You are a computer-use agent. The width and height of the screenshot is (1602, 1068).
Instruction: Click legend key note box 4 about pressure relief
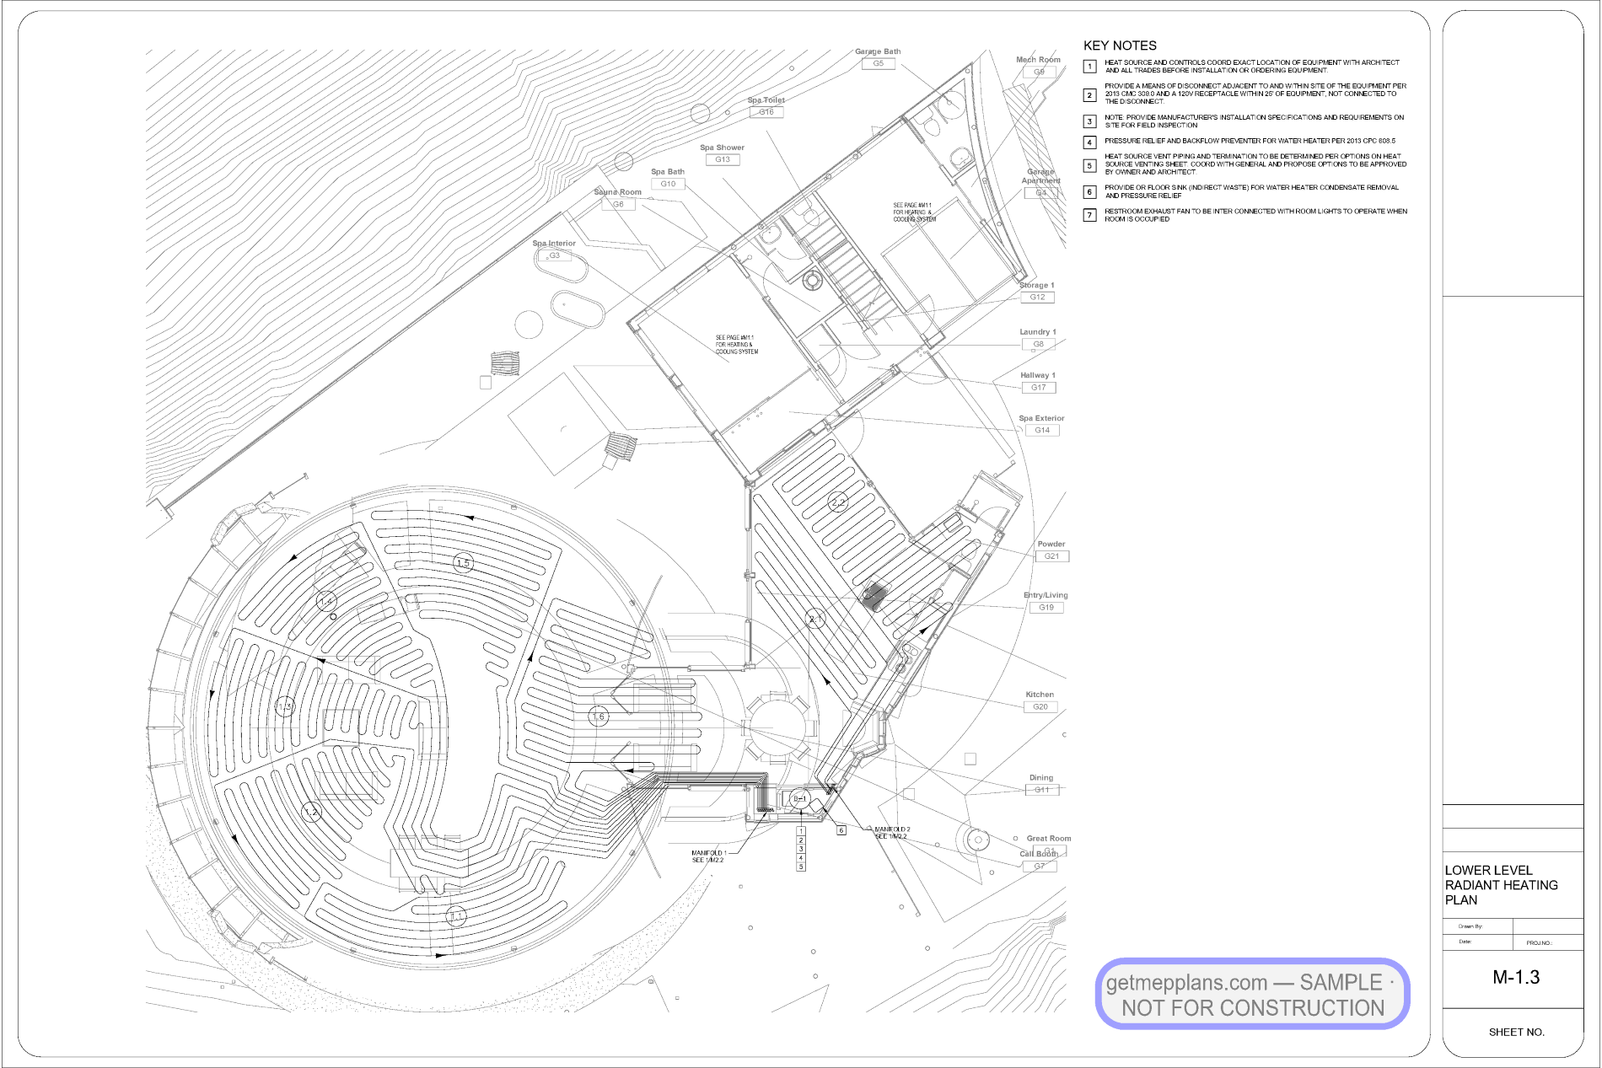click(x=1090, y=142)
